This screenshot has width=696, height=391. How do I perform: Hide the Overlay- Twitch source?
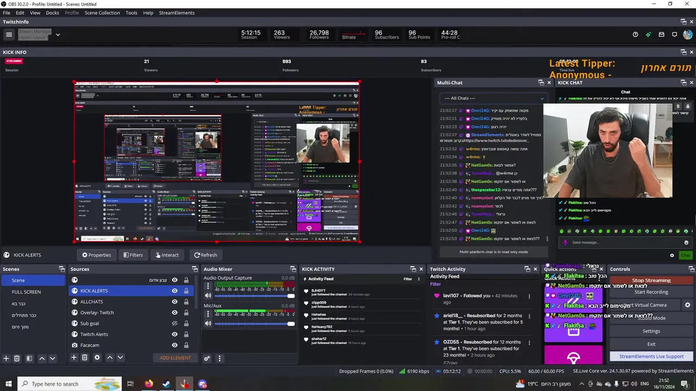[175, 312]
